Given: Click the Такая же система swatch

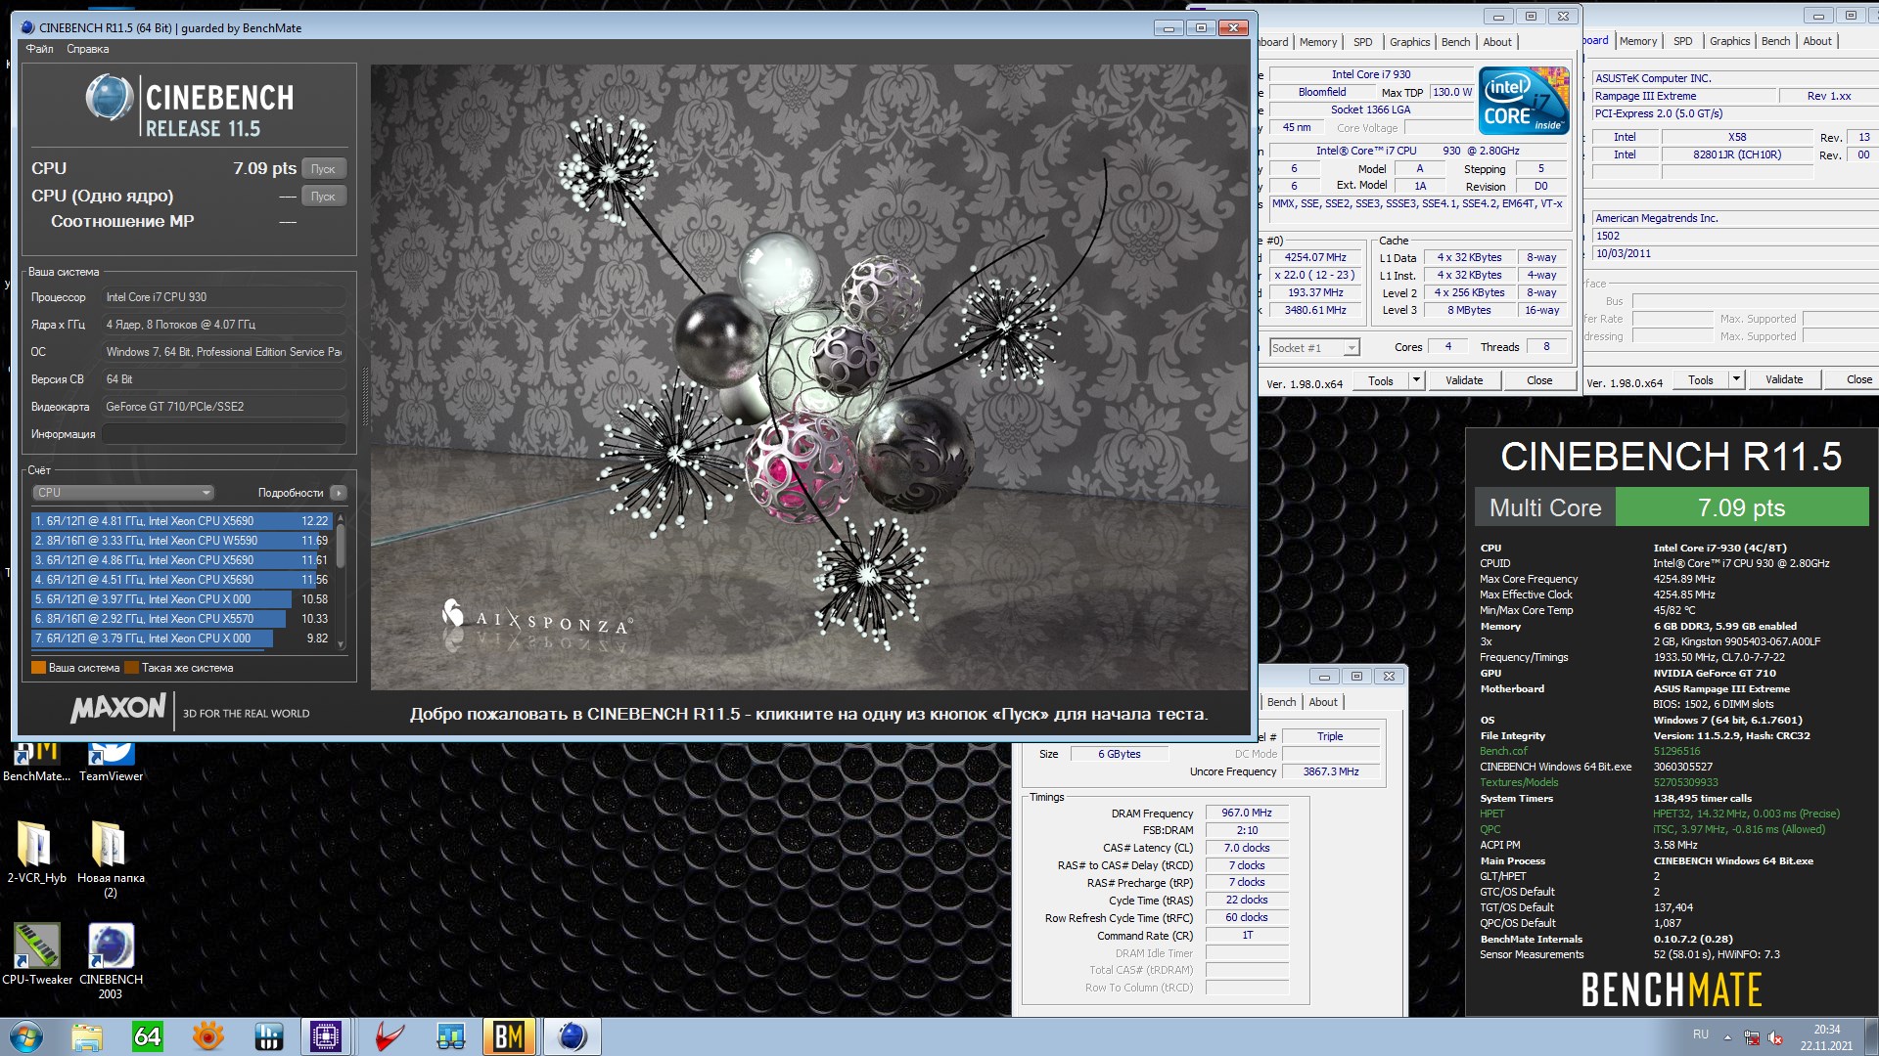Looking at the screenshot, I should [132, 668].
